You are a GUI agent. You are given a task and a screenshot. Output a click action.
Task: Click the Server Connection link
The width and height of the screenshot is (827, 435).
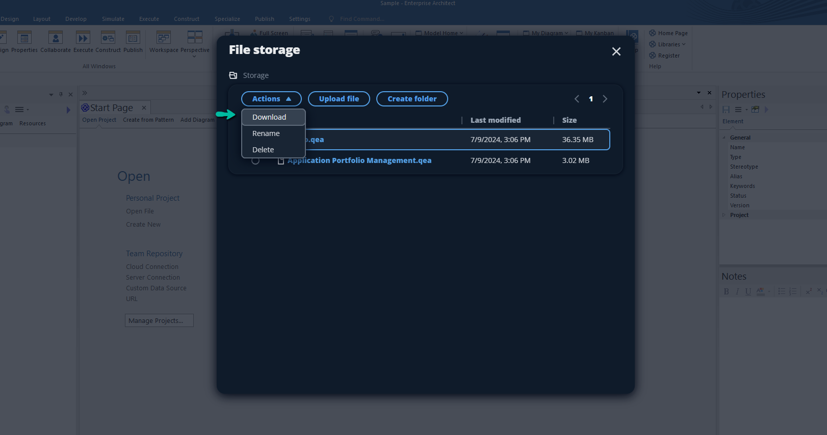click(x=153, y=278)
